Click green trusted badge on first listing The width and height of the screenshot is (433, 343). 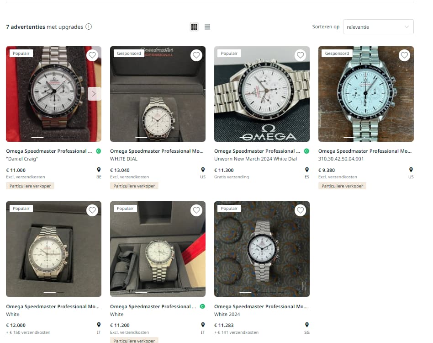[x=98, y=151]
